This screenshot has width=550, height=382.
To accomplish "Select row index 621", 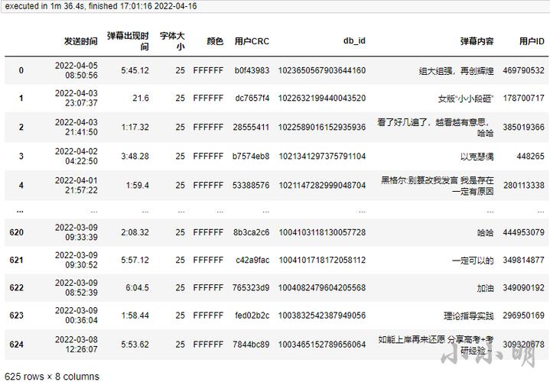I will pos(17,260).
